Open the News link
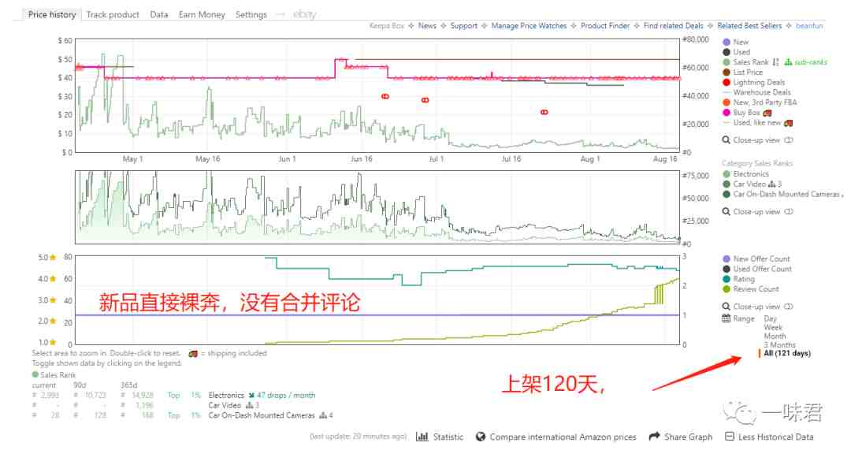The image size is (851, 450). [427, 25]
